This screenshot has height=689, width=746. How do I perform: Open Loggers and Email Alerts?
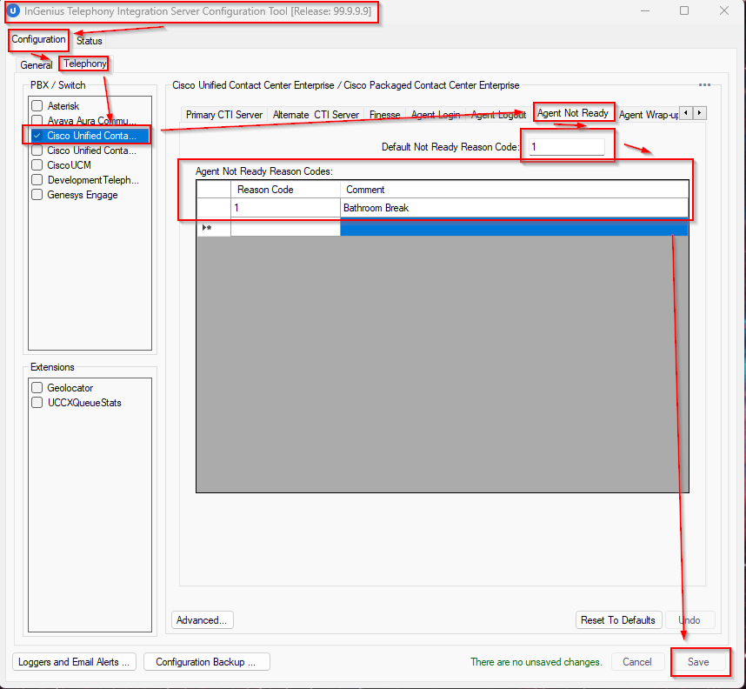coord(74,662)
